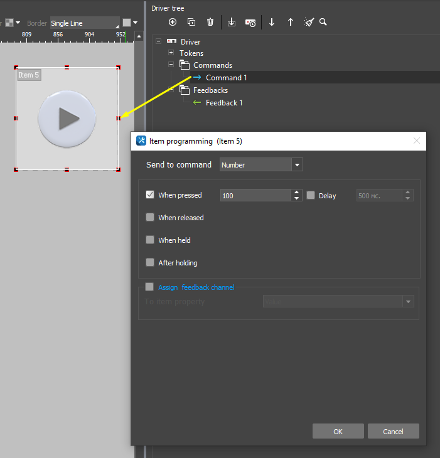Screen dimensions: 440x458
Task: Click the move down arrow icon
Action: [x=272, y=22]
